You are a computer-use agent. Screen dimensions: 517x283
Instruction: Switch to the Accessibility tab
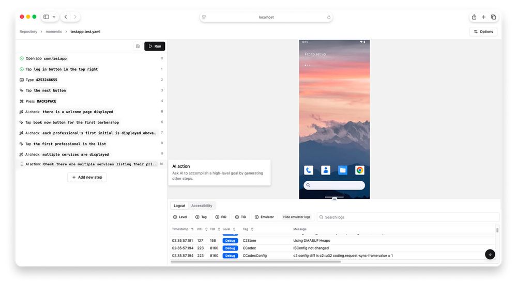202,206
